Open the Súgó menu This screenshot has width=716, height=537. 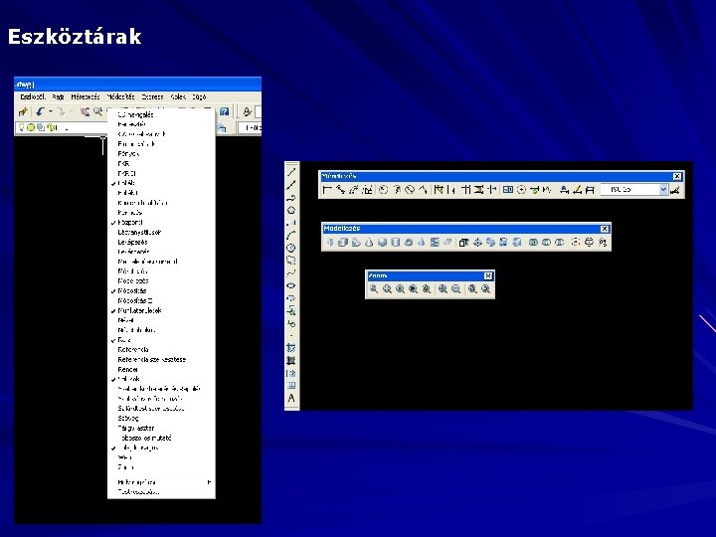[199, 96]
